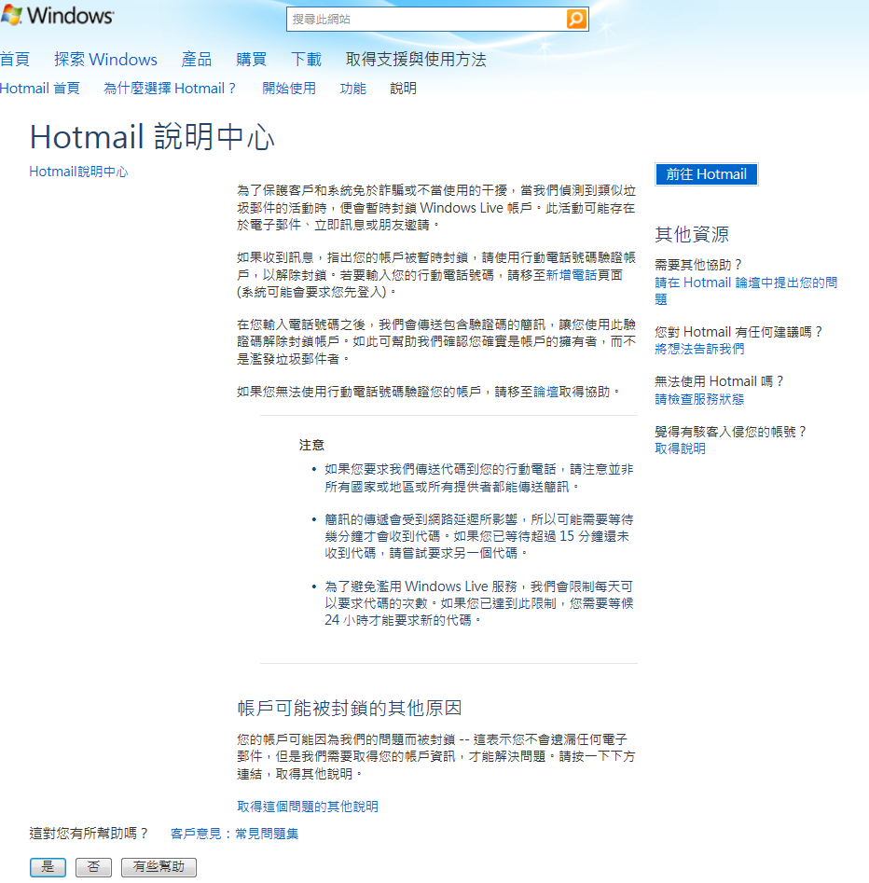Click 無法使用 Hotmail 嗎？ text
The height and width of the screenshot is (883, 869).
tap(719, 381)
